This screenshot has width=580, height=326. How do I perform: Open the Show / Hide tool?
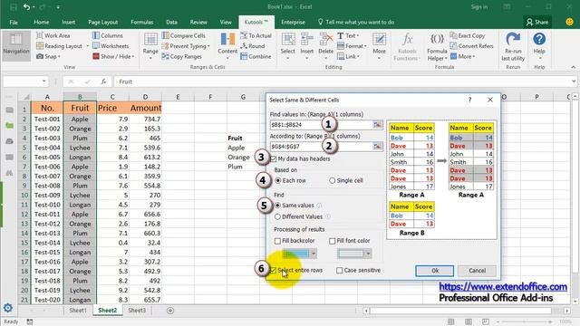point(113,56)
